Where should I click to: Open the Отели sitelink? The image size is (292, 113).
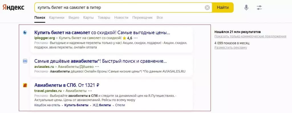tap(120, 105)
